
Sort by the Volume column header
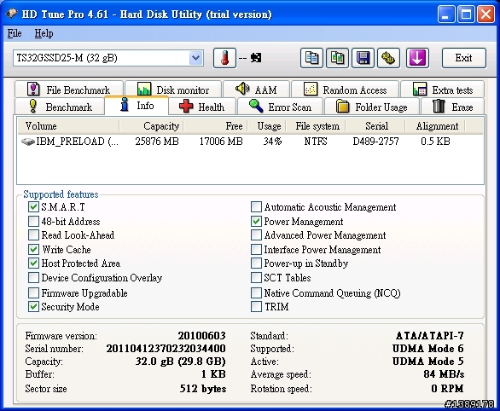[68, 126]
